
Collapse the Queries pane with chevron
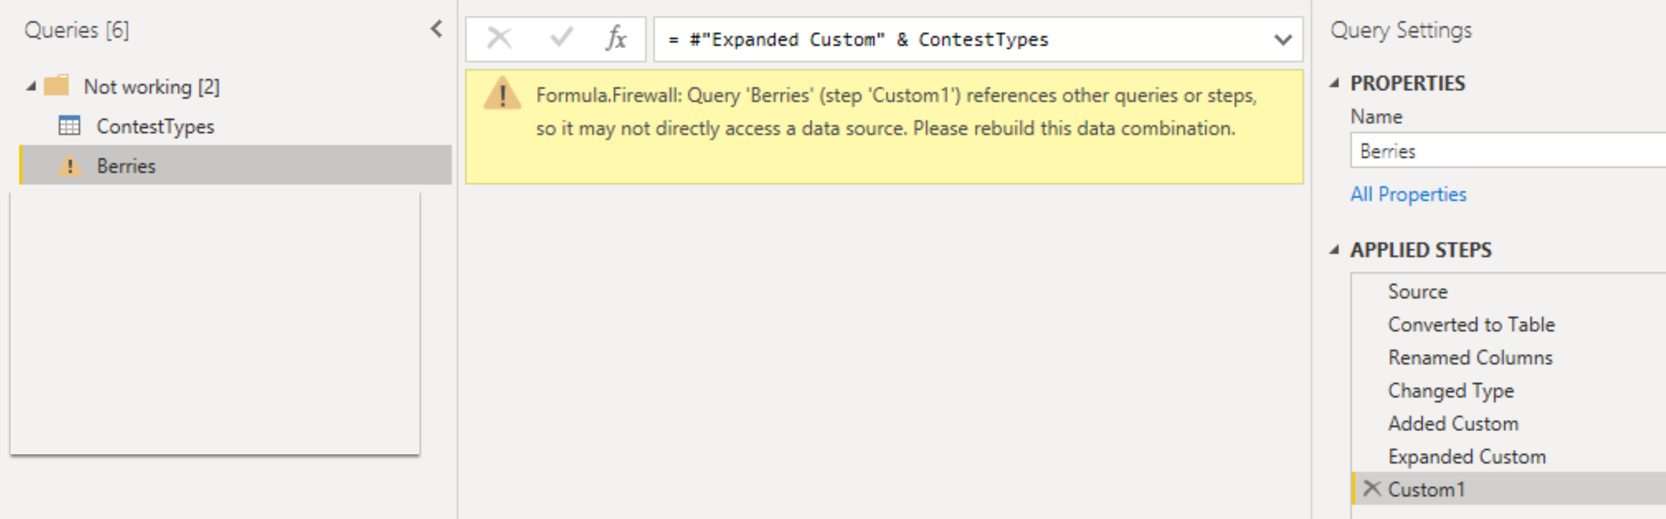point(437,29)
